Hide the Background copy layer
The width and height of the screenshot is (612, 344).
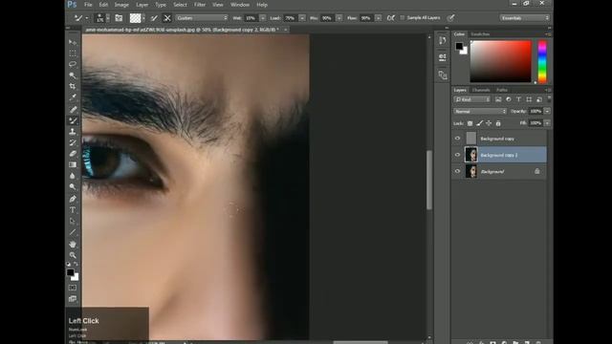click(457, 138)
